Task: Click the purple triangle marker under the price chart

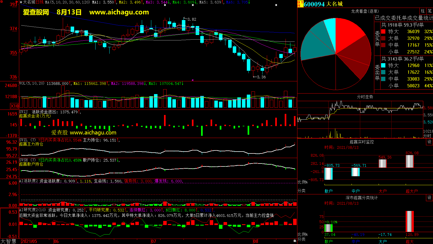Action: [192, 80]
